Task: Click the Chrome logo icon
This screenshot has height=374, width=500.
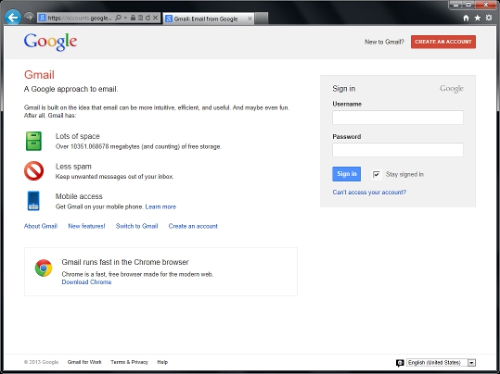Action: pos(44,268)
